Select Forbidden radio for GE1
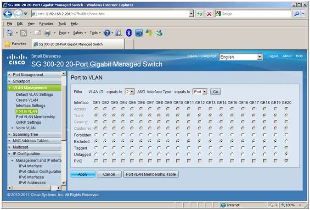Image resolution: width=310 pixels, height=210 pixels. (96, 135)
